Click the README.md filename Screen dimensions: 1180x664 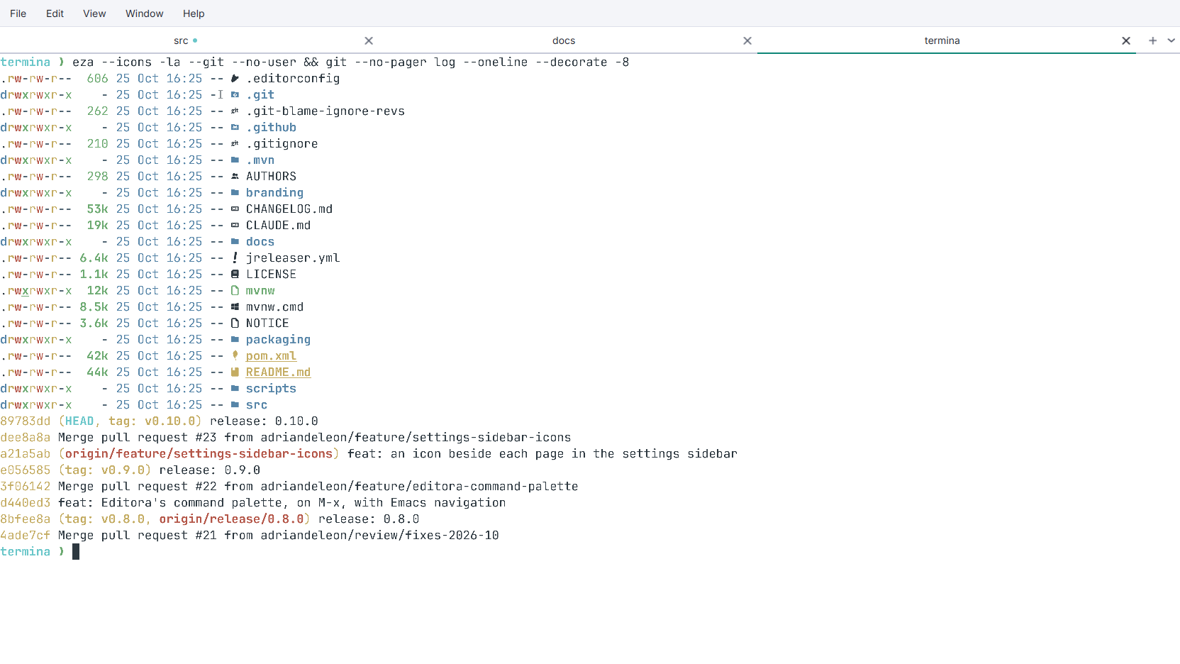[278, 372]
